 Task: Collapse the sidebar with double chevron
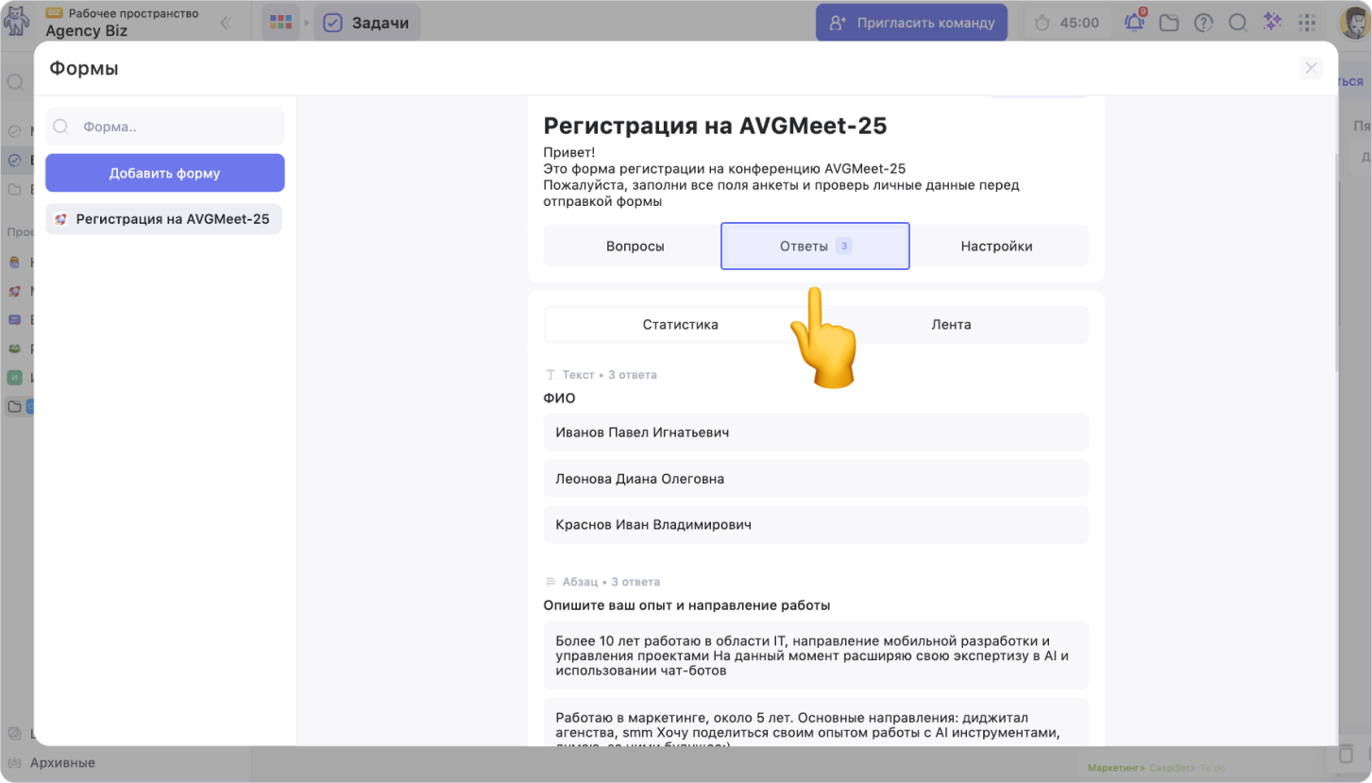226,23
